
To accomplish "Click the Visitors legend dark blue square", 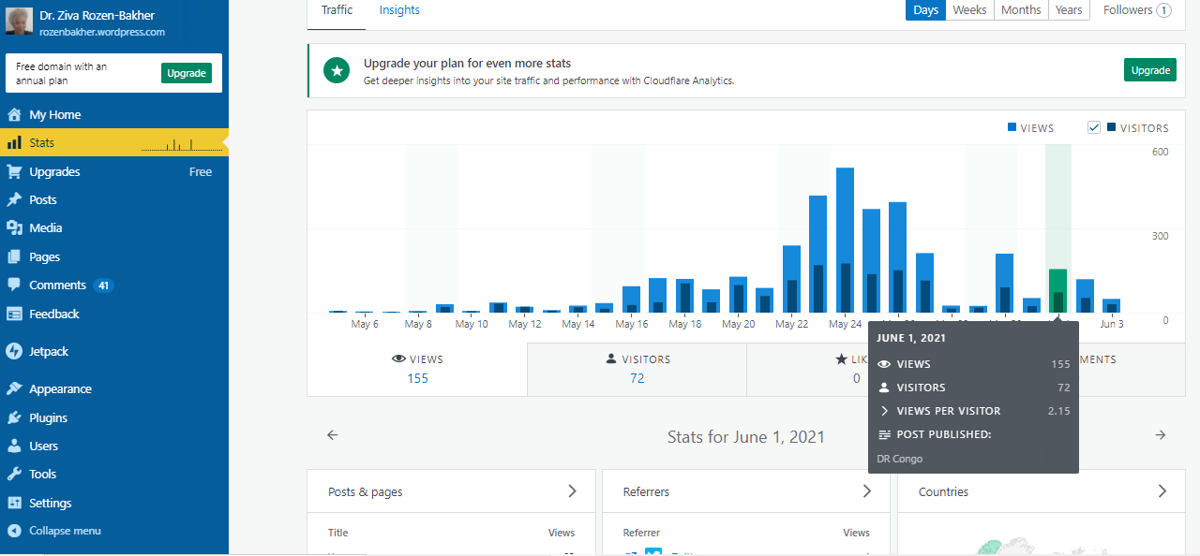I will pyautogui.click(x=1111, y=127).
